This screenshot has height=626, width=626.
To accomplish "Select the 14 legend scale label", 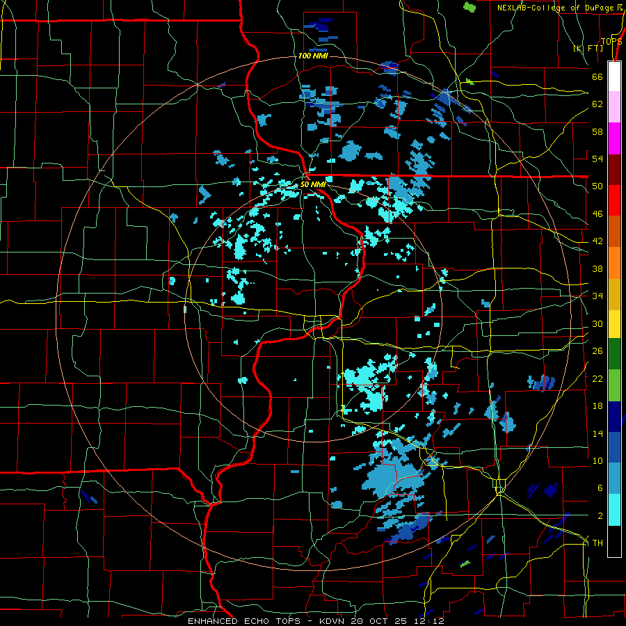I will pyautogui.click(x=597, y=433).
